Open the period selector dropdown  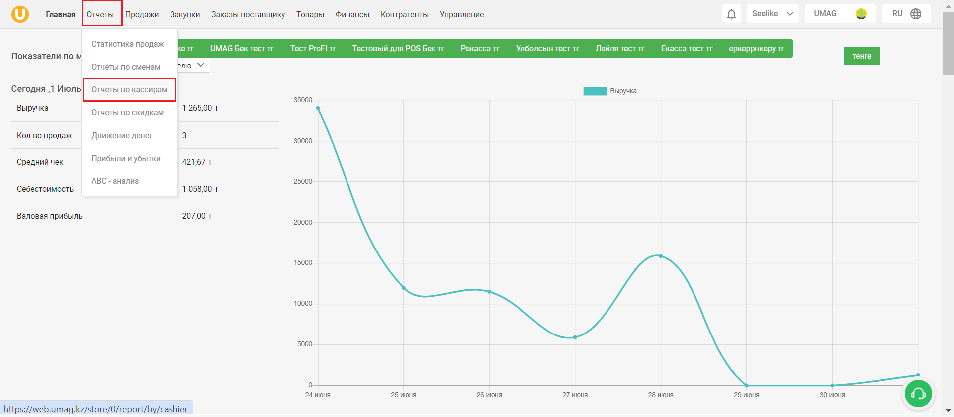pyautogui.click(x=194, y=65)
